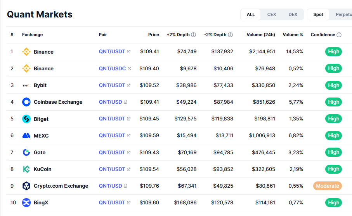Open Binance QNT/USDT pair link
Screen dimensions: 352x216
112,51
